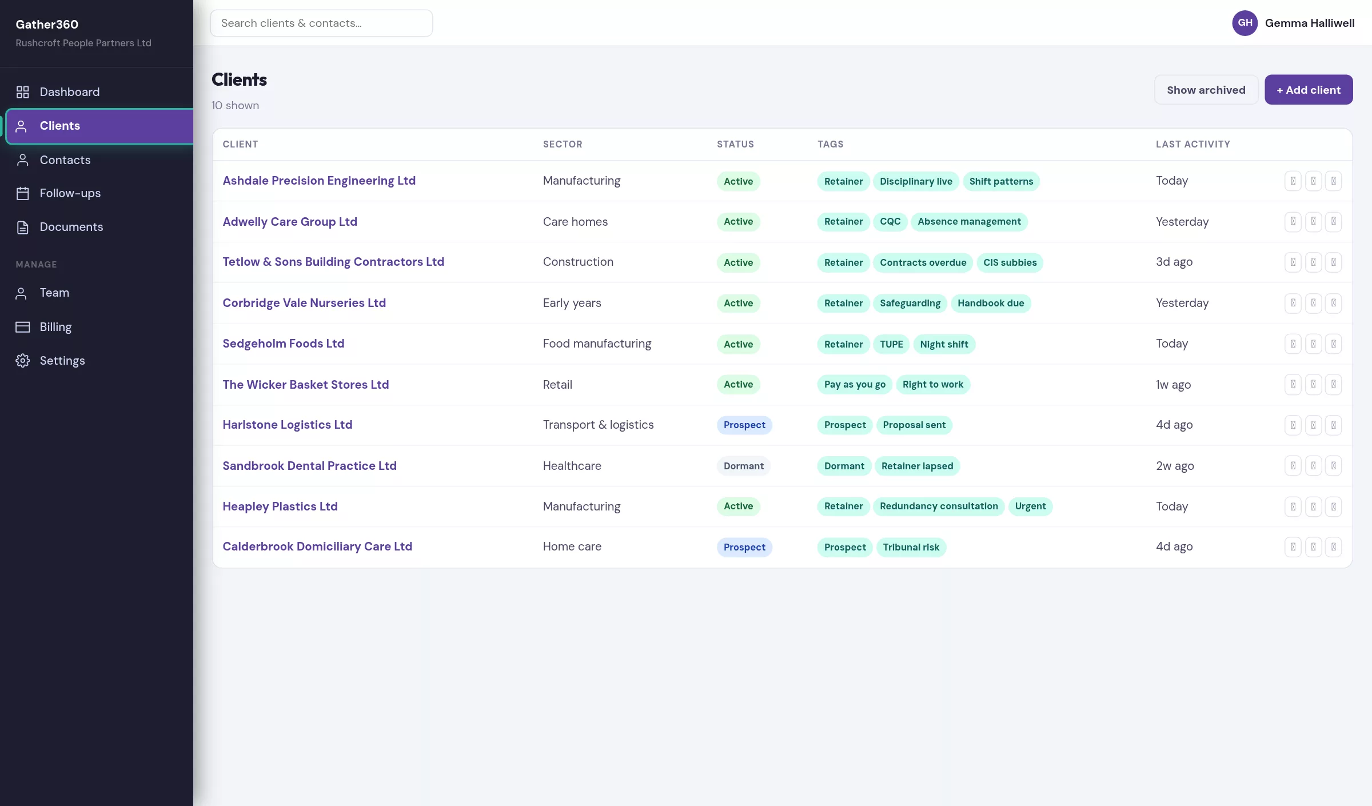The width and height of the screenshot is (1372, 806).
Task: Click the calendar icon beside Follow-ups
Action: [x=22, y=193]
